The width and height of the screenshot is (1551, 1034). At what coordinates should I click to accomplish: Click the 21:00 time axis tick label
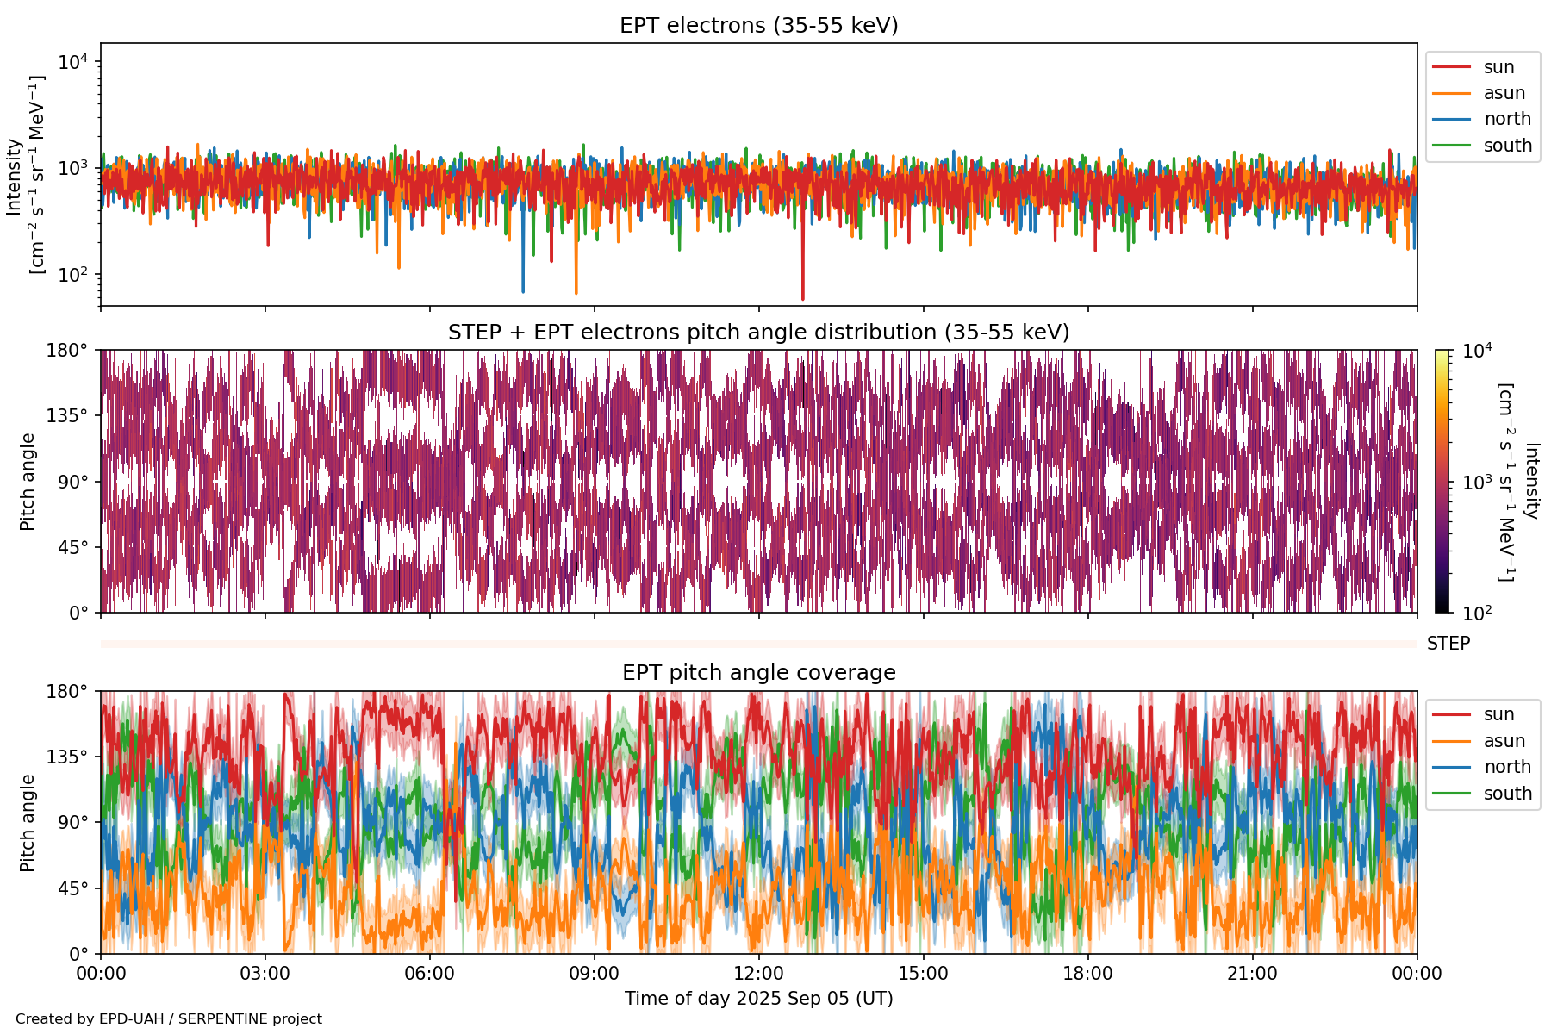[x=1252, y=974]
